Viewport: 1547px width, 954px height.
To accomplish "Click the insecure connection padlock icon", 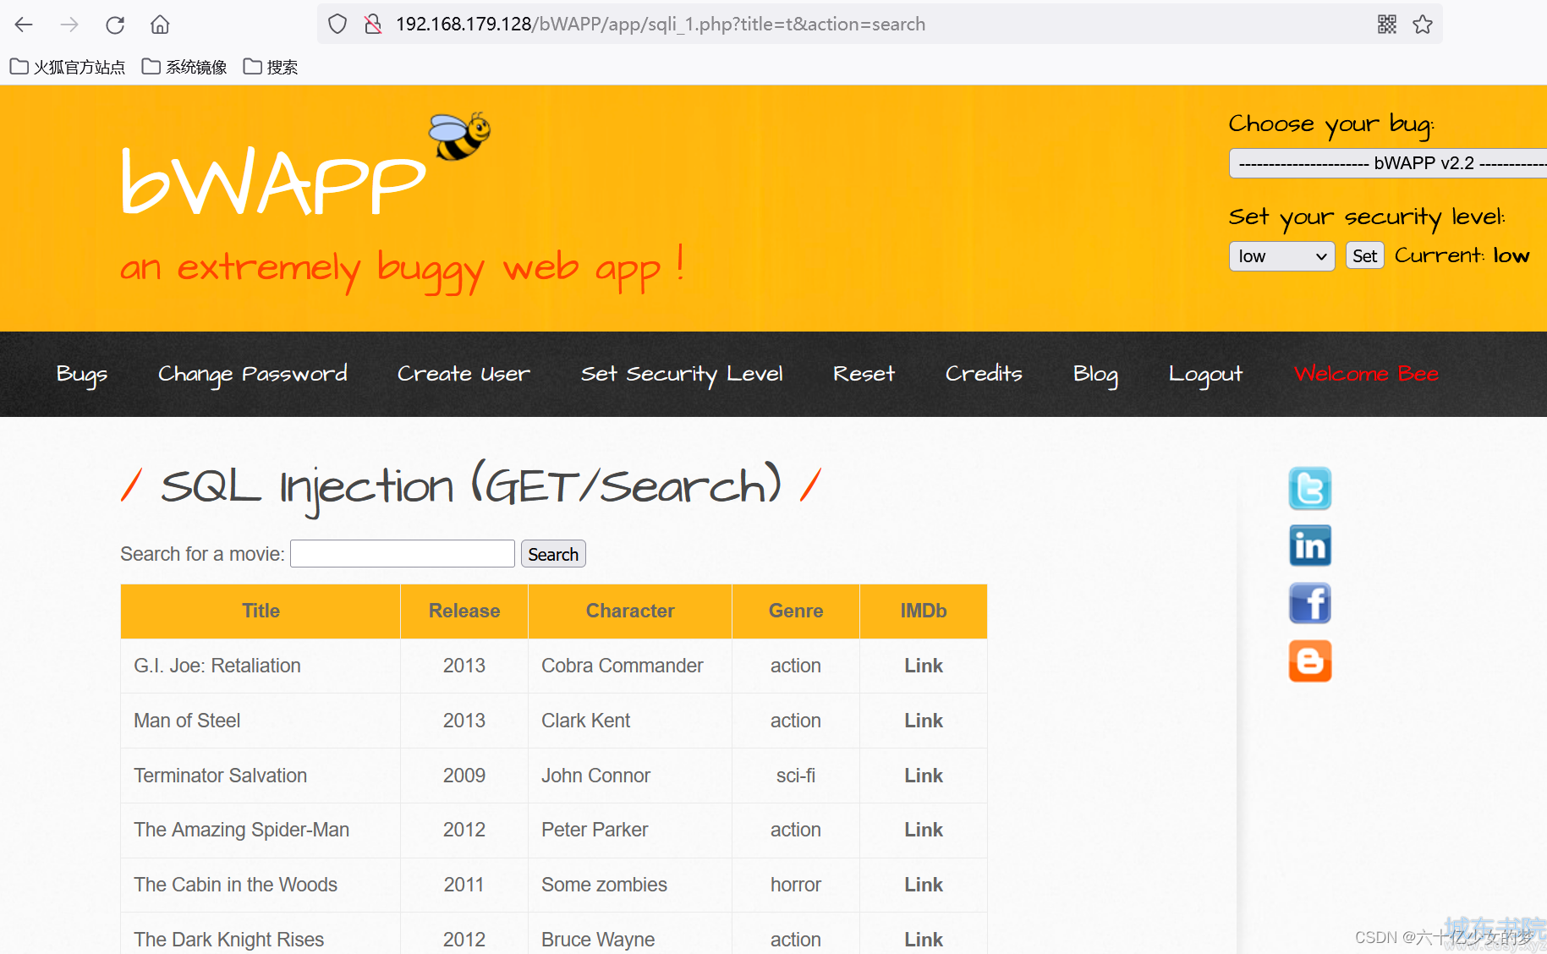I will tap(373, 25).
